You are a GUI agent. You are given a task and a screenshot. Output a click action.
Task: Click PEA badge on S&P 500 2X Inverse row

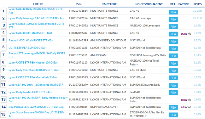(x=173, y=86)
